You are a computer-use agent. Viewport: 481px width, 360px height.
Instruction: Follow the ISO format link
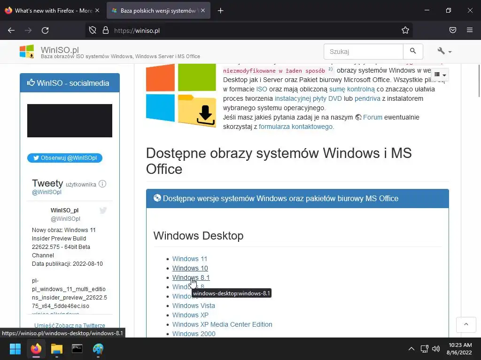pos(262,89)
